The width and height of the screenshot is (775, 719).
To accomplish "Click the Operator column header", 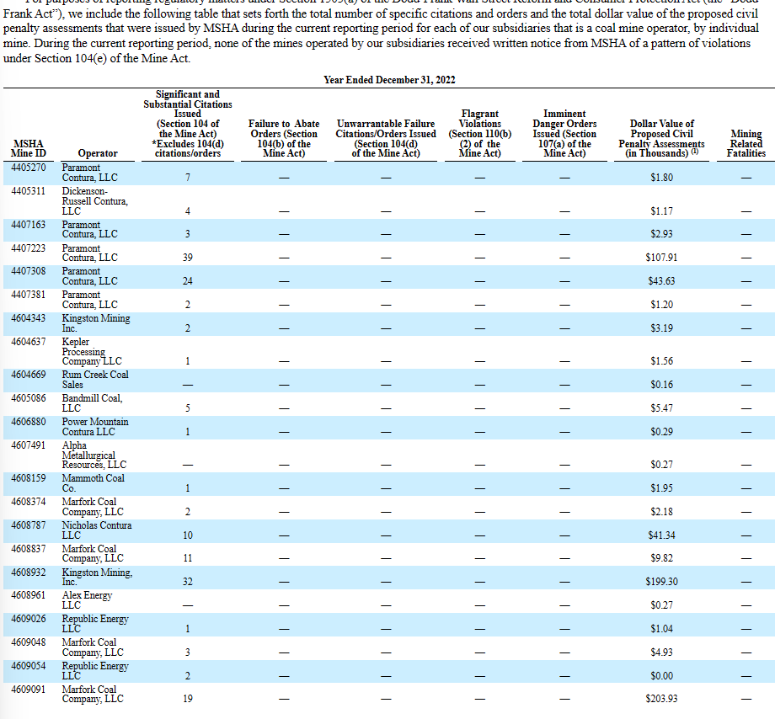I will point(98,153).
